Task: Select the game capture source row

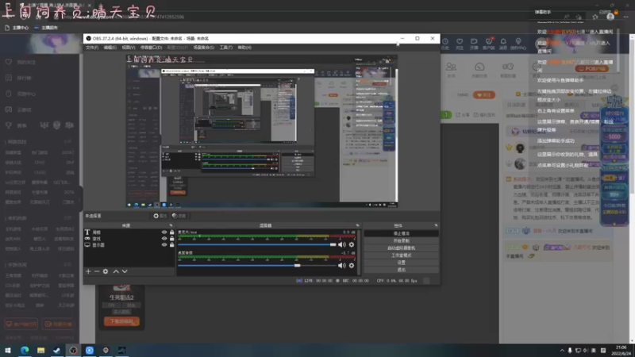Action: point(129,239)
